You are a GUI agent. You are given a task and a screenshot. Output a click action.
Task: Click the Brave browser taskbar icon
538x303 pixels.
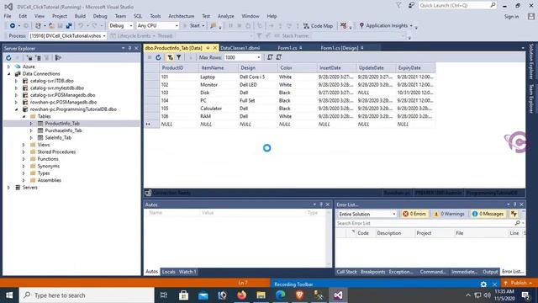[x=299, y=295]
